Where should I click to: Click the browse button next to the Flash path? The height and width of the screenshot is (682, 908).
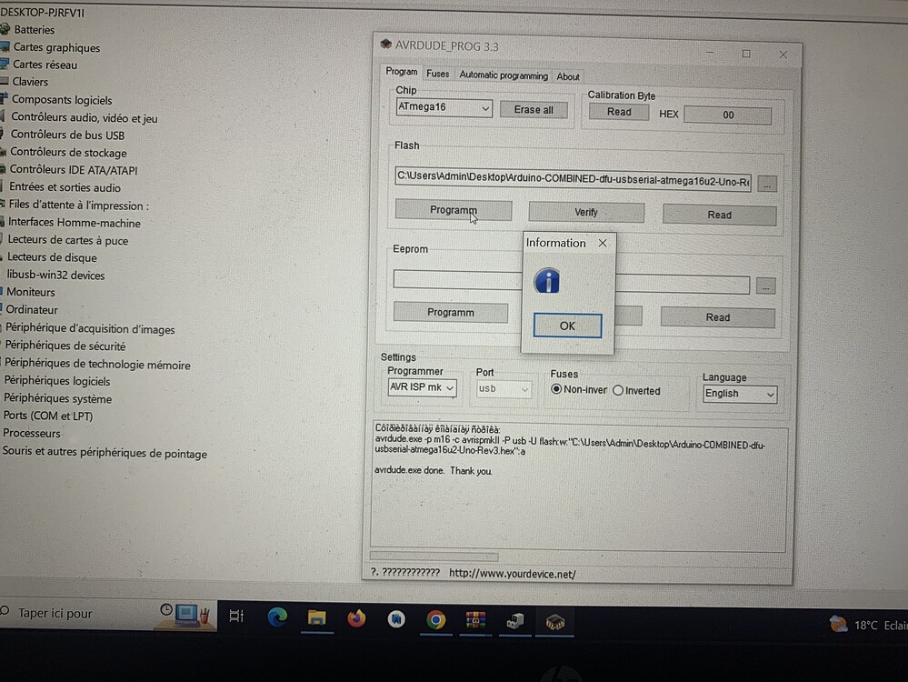click(766, 182)
